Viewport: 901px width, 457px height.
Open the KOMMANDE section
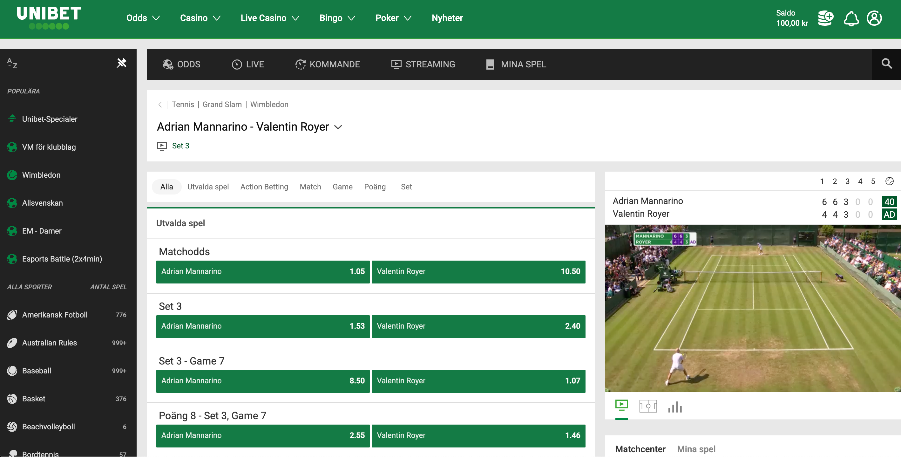[327, 65]
